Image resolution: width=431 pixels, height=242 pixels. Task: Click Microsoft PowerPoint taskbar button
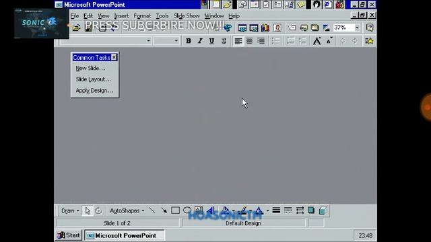coord(124,235)
